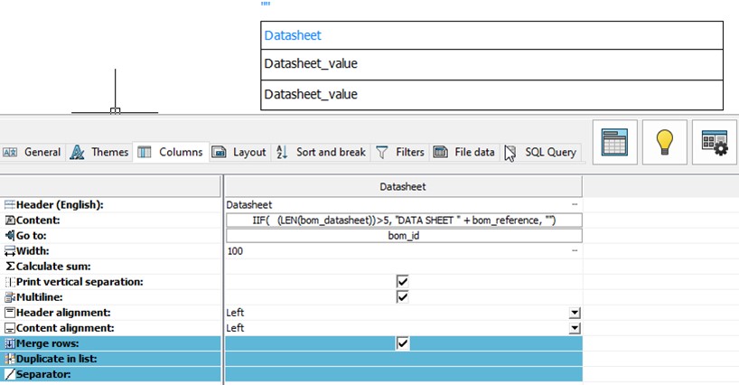Viewport: 739px width, 385px height.
Task: Click the Go to field with bom_id
Action: [403, 236]
